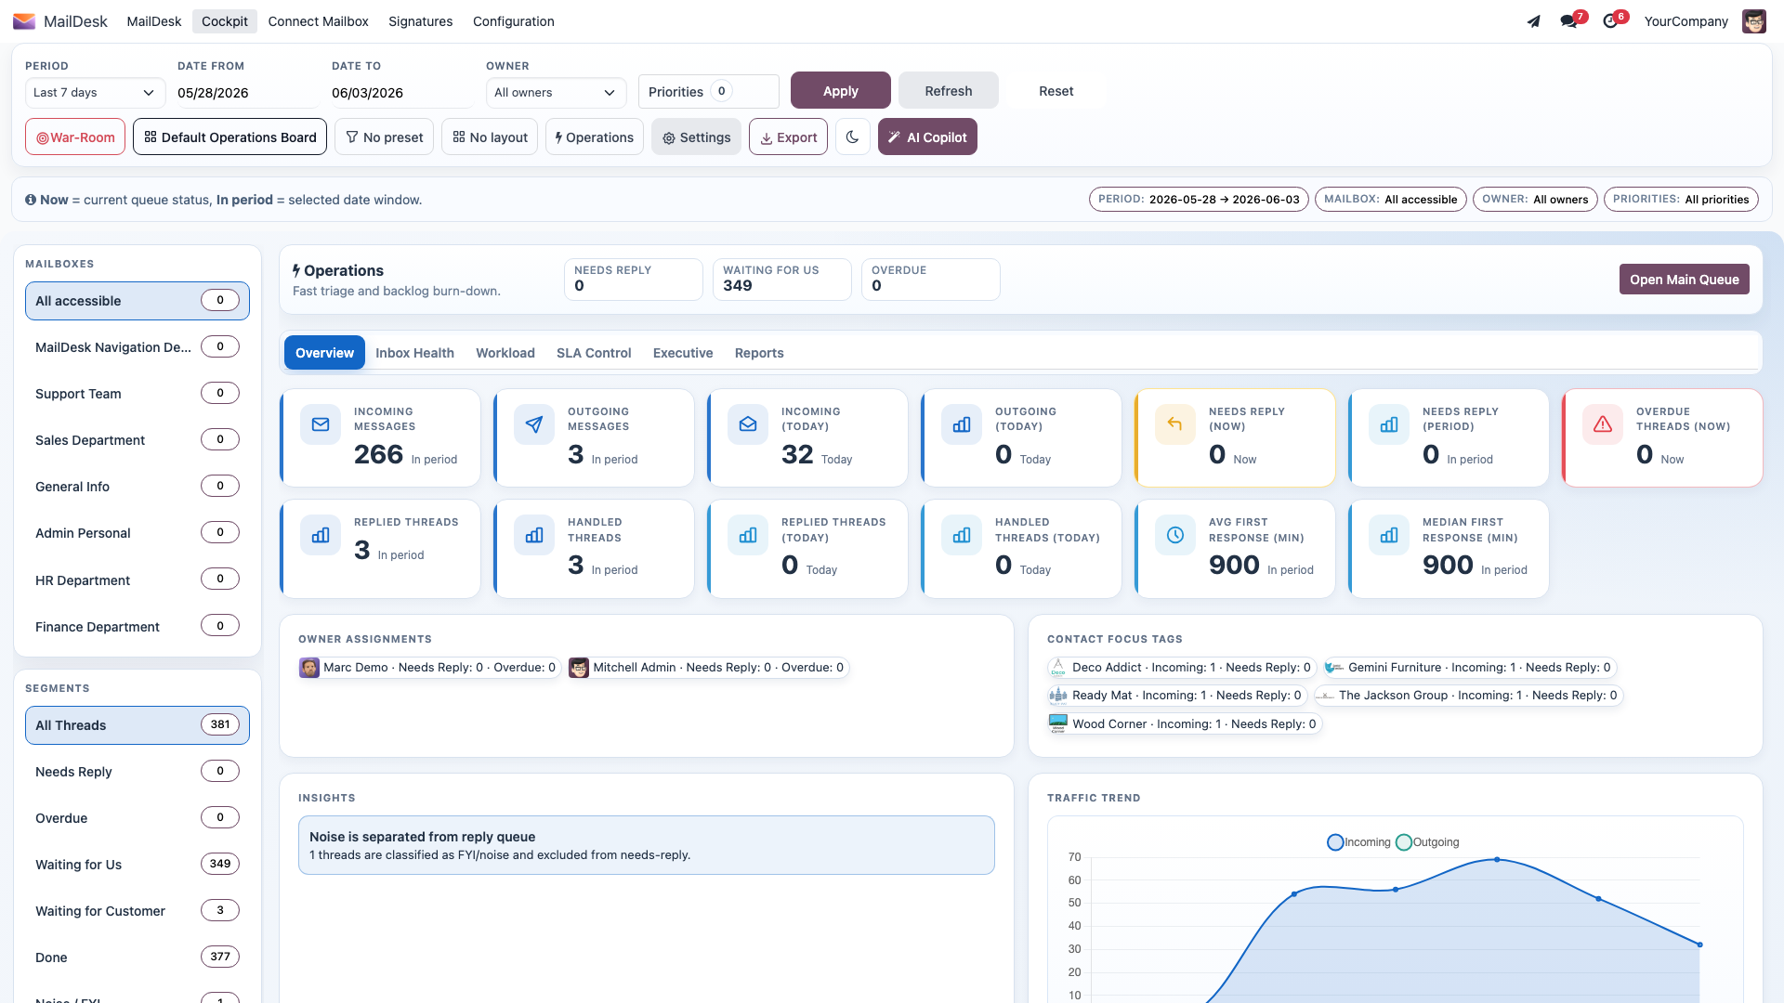
Task: Click the Apply button
Action: tap(841, 91)
